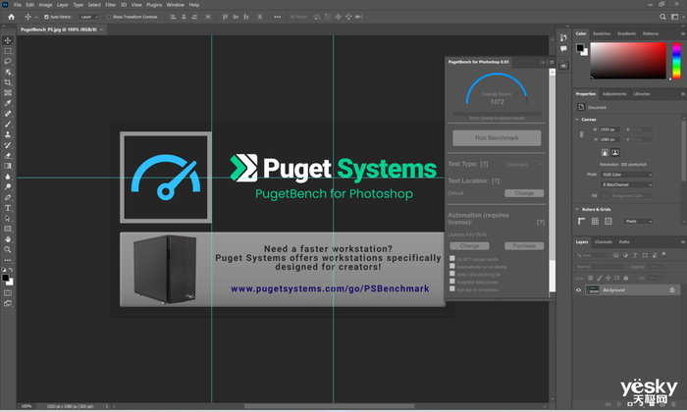This screenshot has width=687, height=412.
Task: Activate the Zoom tool in the toolbar
Action: (8, 249)
